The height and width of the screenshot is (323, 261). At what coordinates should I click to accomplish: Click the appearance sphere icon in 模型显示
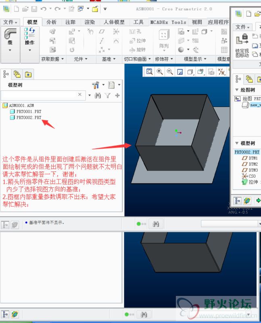(x=181, y=50)
